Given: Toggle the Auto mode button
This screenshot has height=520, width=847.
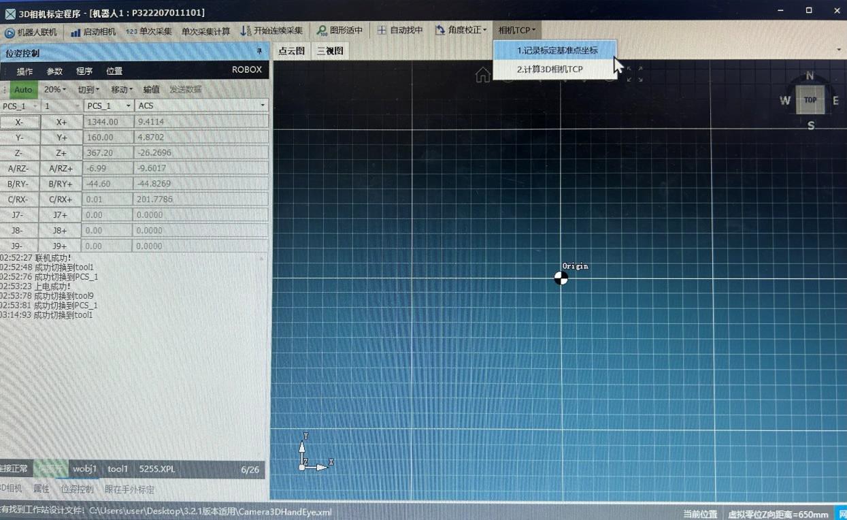Looking at the screenshot, I should pos(24,89).
